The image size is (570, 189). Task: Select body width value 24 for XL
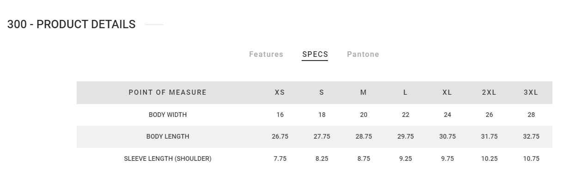[x=447, y=115]
